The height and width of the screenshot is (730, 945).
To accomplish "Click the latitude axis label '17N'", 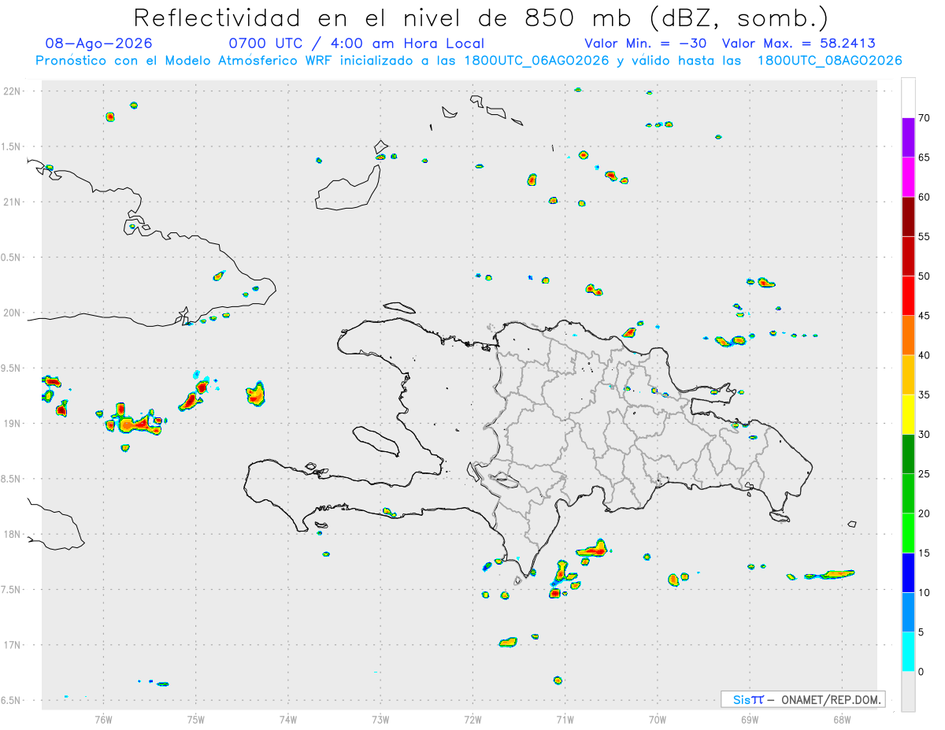I will click(x=13, y=645).
